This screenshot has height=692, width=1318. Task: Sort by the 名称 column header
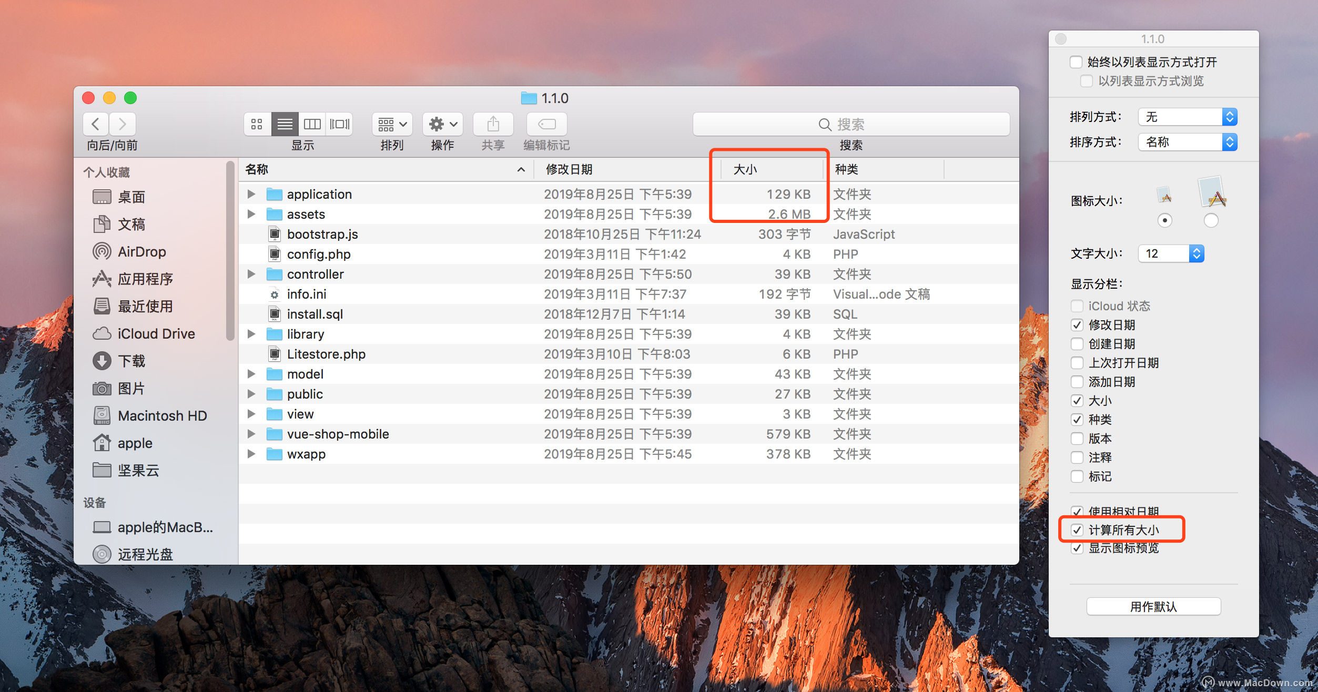pyautogui.click(x=387, y=170)
